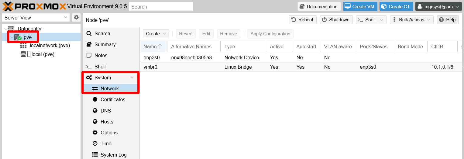Collapse the pve tree node arrow

tap(12, 37)
